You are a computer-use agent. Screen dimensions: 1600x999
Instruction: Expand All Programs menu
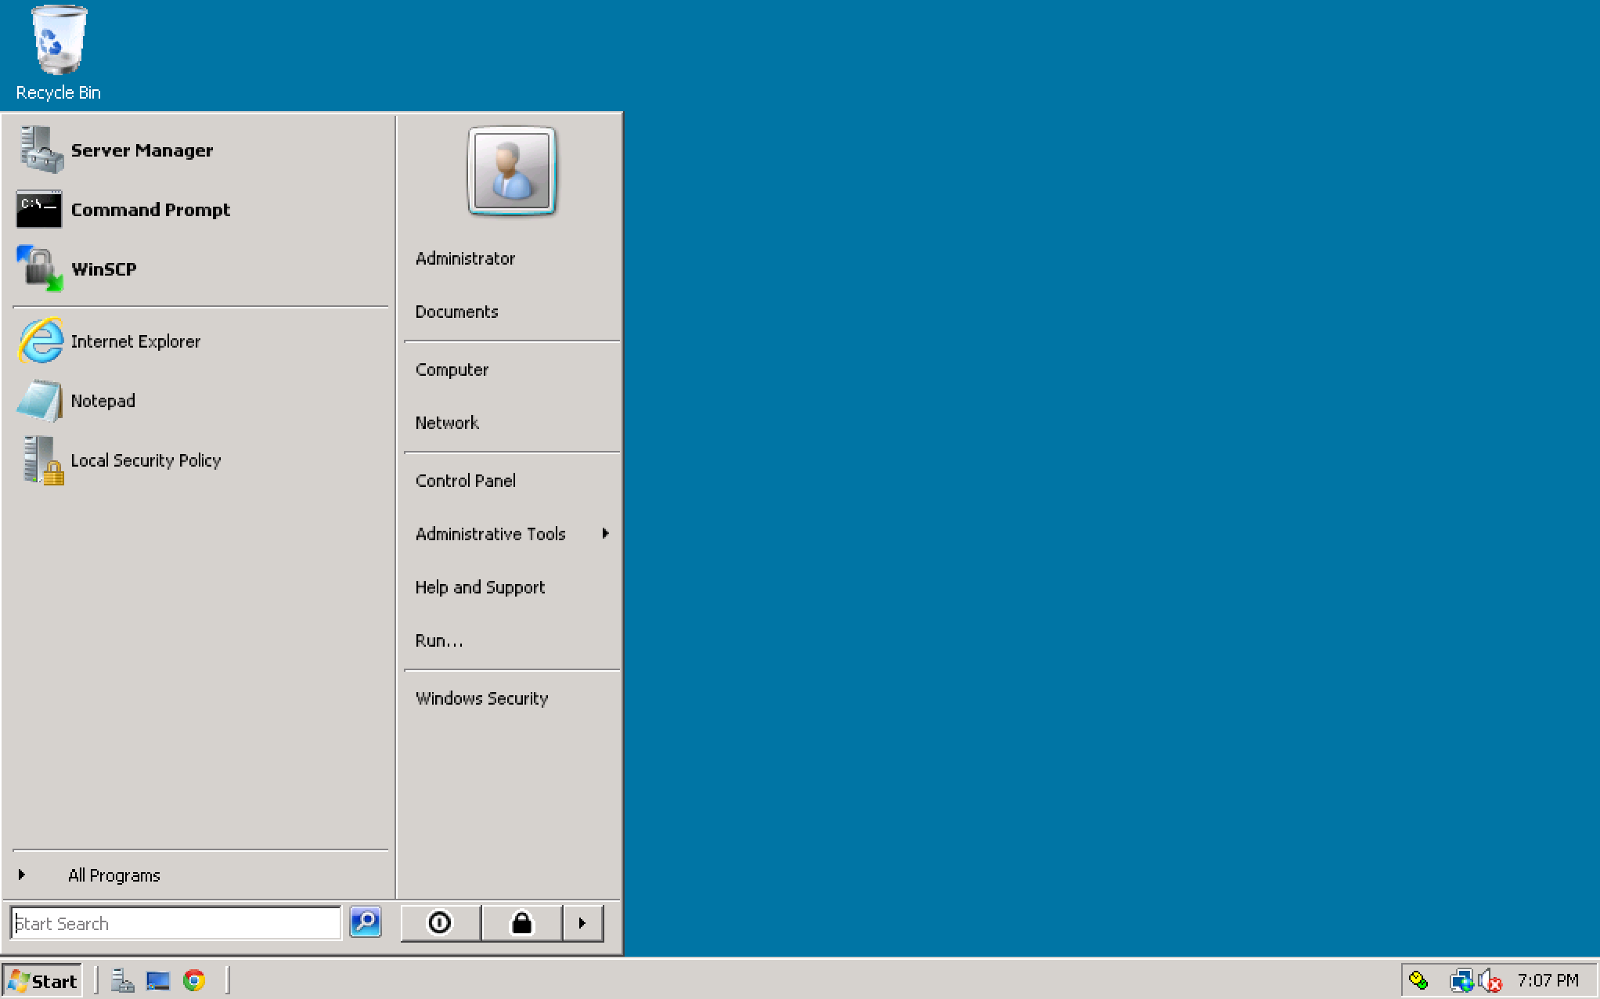(113, 875)
